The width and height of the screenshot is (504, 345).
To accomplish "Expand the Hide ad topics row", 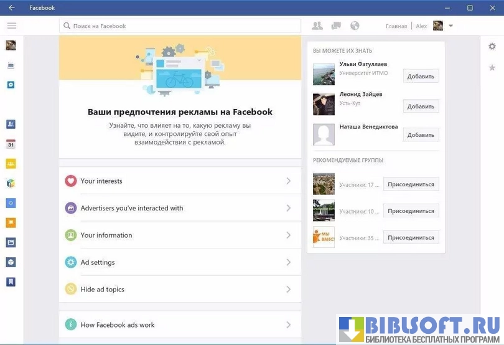I will pos(180,290).
